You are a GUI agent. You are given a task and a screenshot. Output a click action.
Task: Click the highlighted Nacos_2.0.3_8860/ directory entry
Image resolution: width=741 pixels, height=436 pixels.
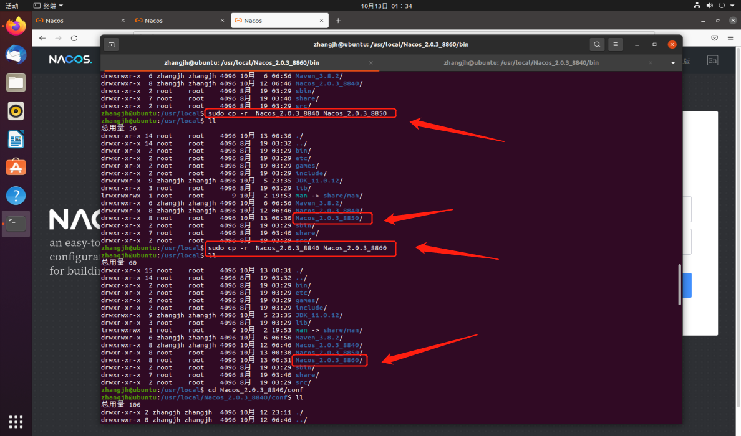[x=329, y=360]
